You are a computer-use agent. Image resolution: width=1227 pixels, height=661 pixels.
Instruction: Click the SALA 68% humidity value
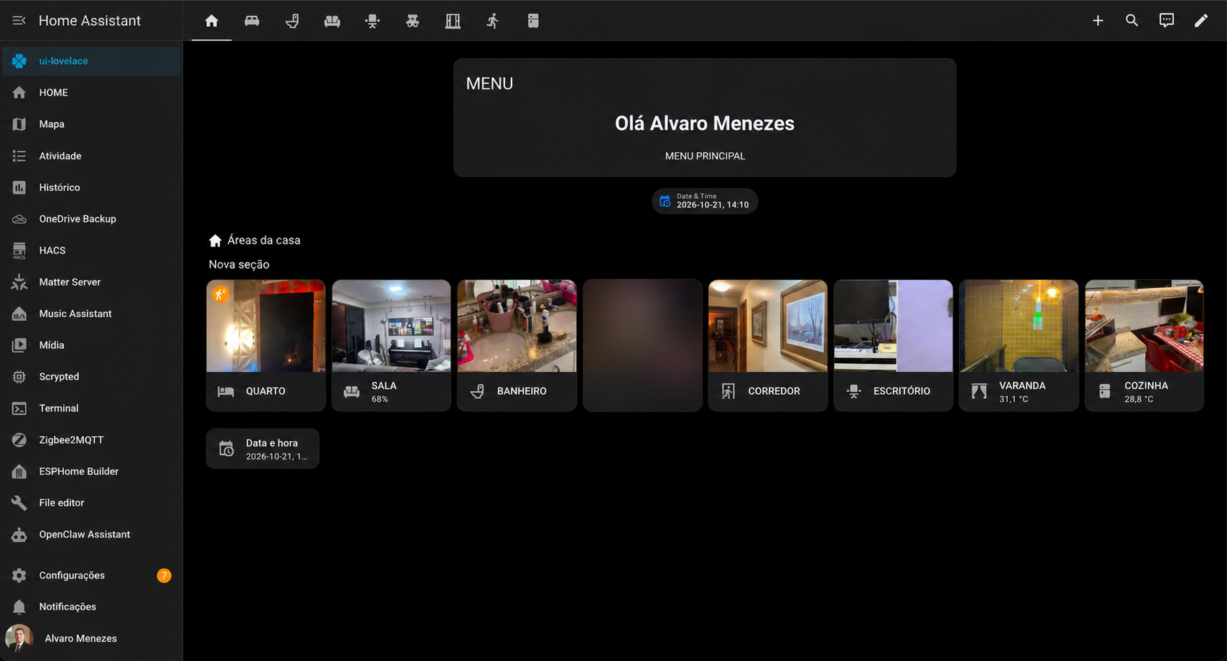(x=379, y=399)
